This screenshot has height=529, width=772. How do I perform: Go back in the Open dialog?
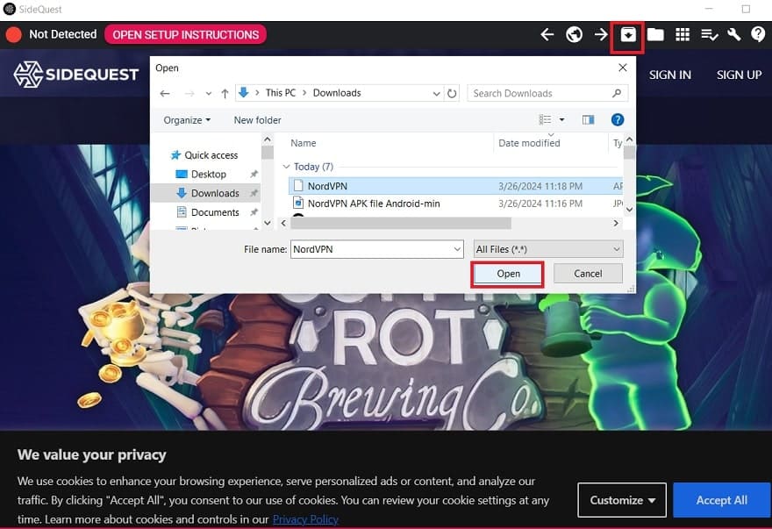(x=165, y=93)
